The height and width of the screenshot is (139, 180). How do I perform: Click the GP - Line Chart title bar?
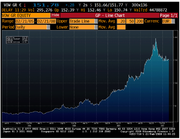tap(110, 15)
